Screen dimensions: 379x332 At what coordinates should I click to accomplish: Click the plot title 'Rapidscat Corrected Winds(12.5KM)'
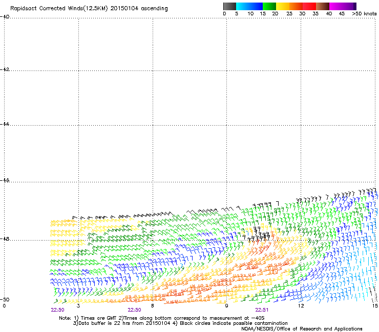pos(59,9)
